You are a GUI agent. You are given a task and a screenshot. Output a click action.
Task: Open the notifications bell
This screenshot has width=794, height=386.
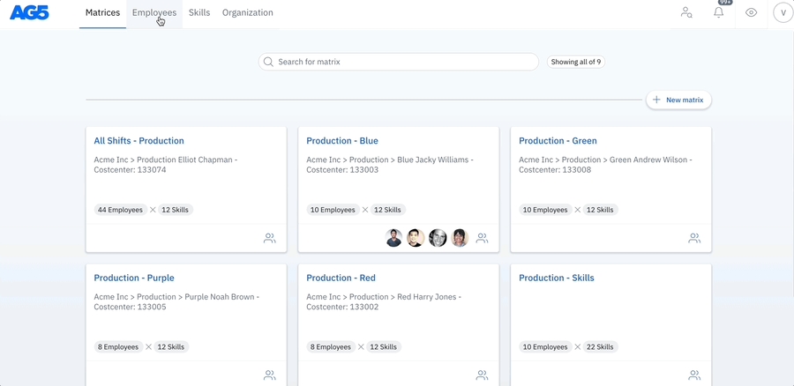718,12
